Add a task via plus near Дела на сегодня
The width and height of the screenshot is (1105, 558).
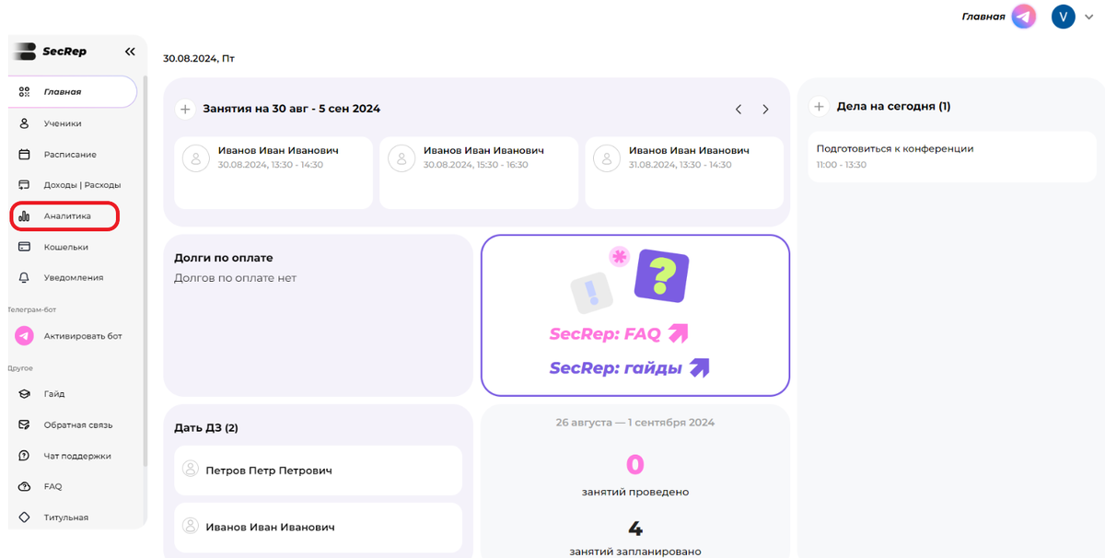pyautogui.click(x=819, y=107)
